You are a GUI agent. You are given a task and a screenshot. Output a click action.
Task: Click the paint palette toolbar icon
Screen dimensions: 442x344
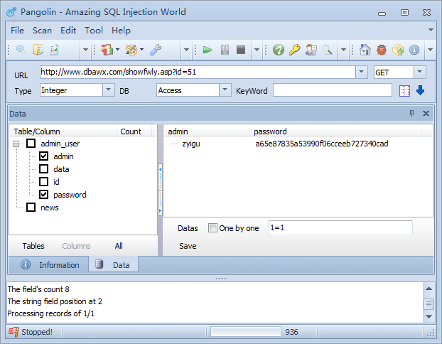(131, 50)
